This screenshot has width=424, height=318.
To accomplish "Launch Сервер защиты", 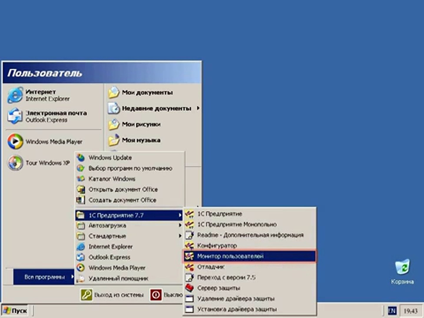I will click(x=250, y=288).
